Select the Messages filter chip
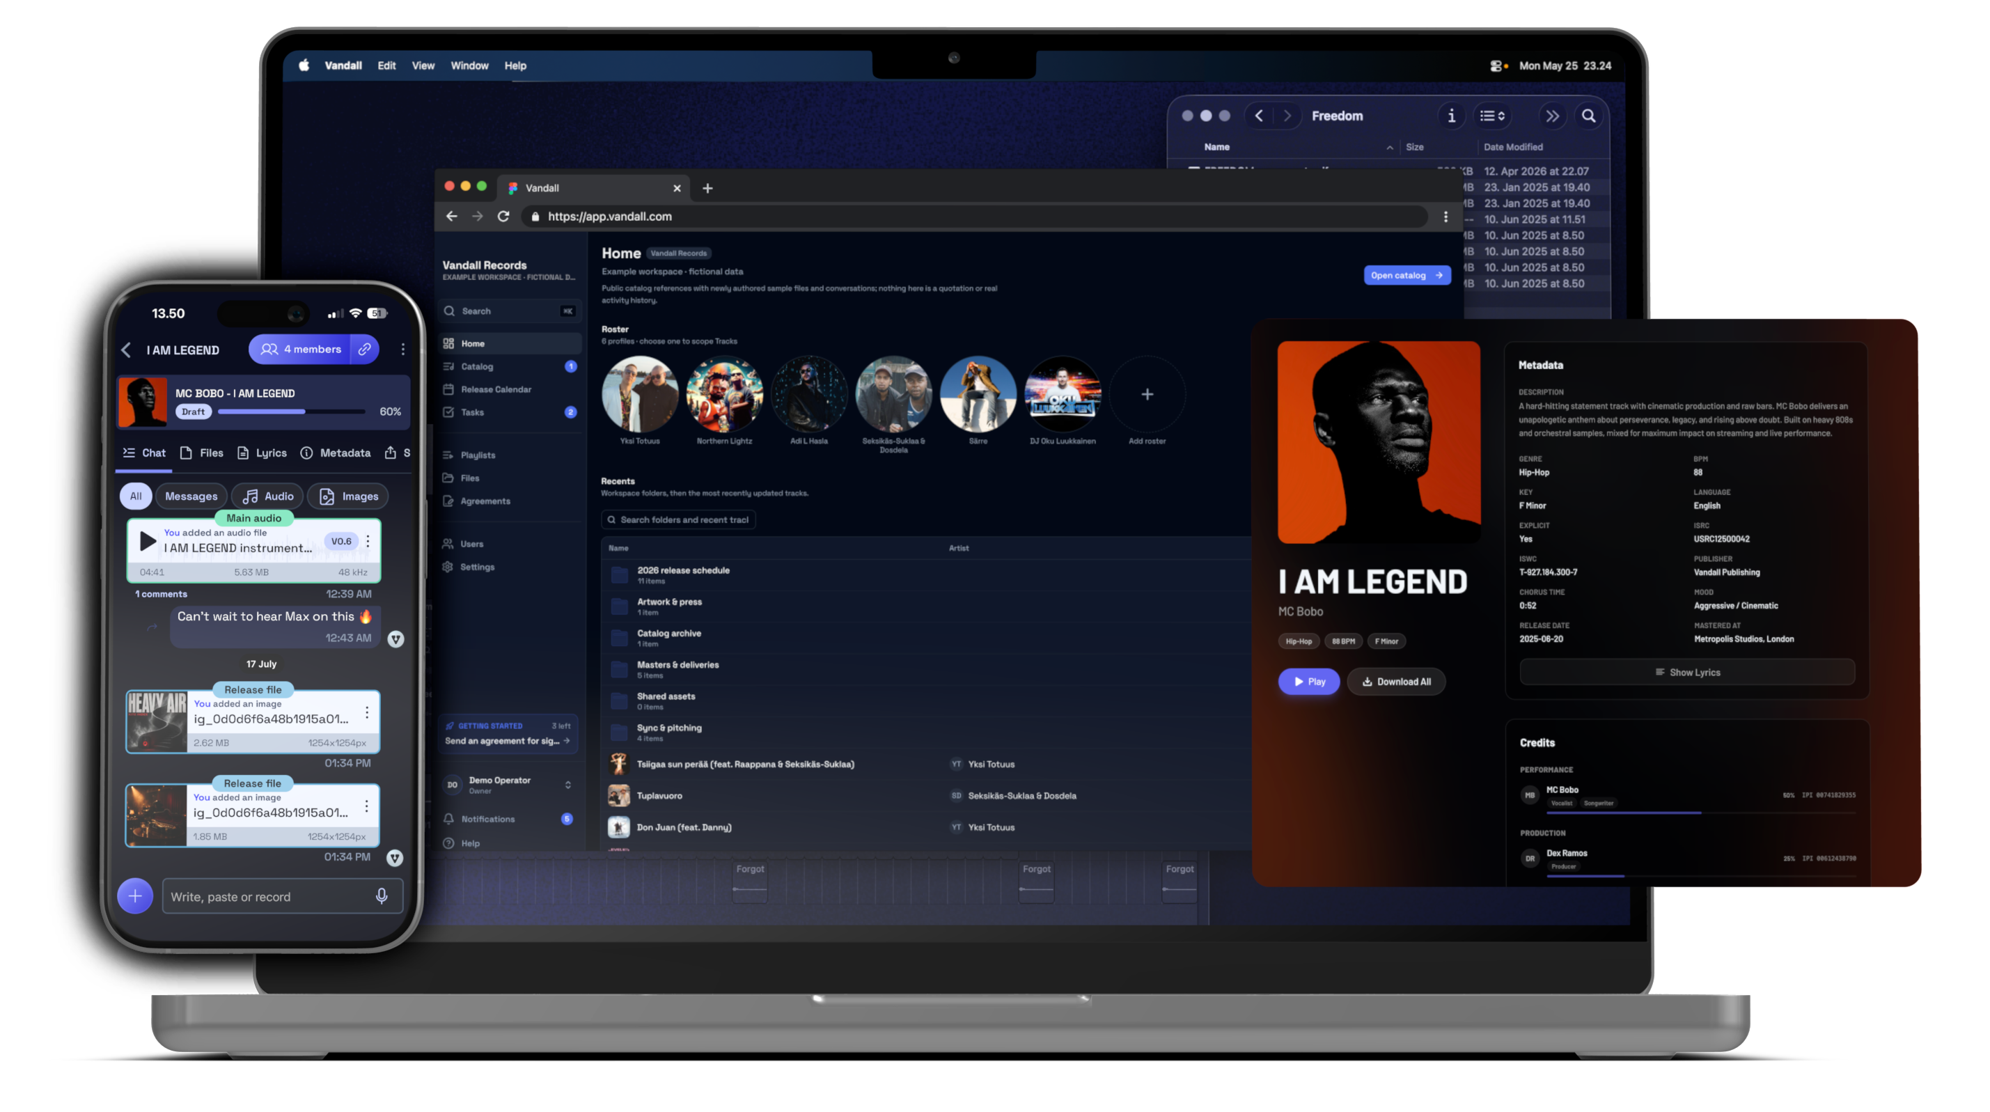Image resolution: width=1990 pixels, height=1112 pixels. tap(191, 496)
